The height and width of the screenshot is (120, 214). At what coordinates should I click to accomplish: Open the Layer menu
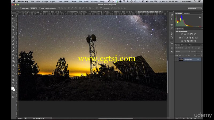pyautogui.click(x=52, y=2)
